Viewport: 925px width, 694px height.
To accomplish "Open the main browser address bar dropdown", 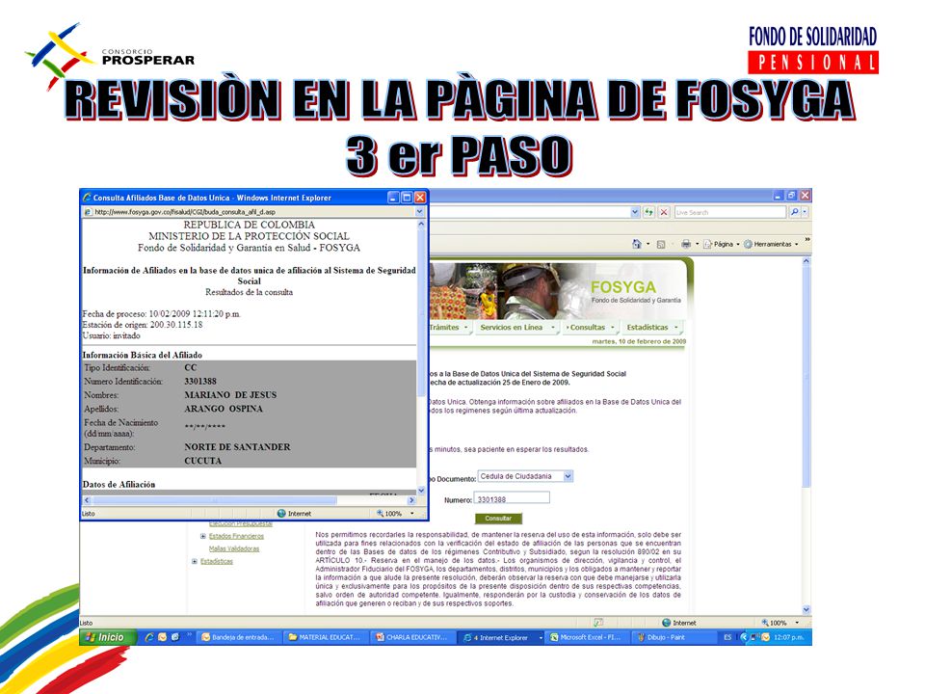I will tap(635, 212).
